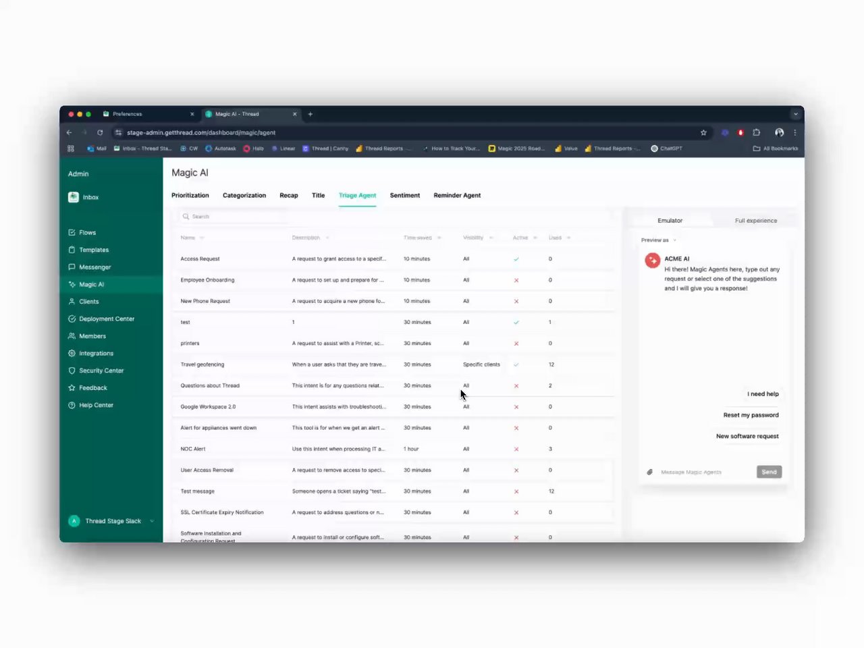This screenshot has width=864, height=648.
Task: Click the Messenger chat bubble icon
Action: pyautogui.click(x=72, y=267)
